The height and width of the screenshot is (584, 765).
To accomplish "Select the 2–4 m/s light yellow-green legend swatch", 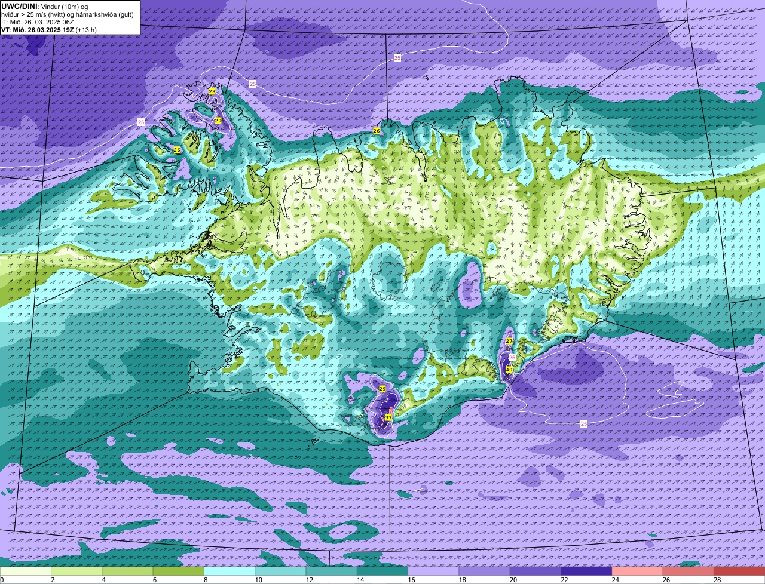I will 76,571.
